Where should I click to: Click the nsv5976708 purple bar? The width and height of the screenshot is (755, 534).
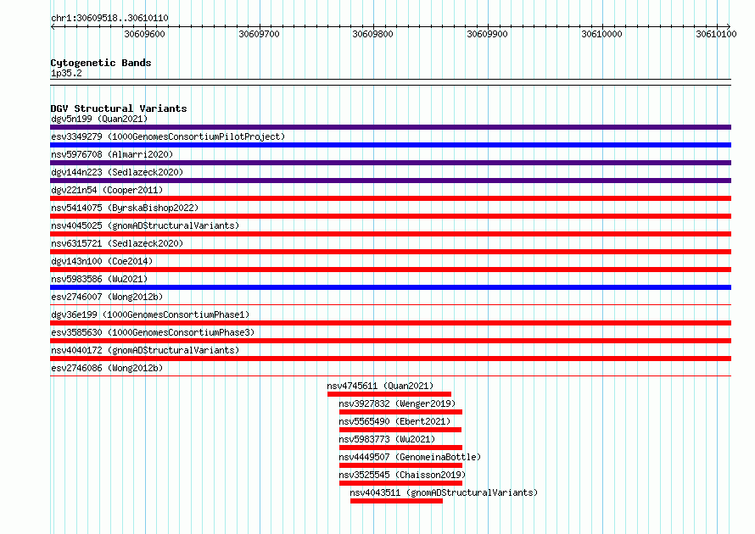point(390,163)
